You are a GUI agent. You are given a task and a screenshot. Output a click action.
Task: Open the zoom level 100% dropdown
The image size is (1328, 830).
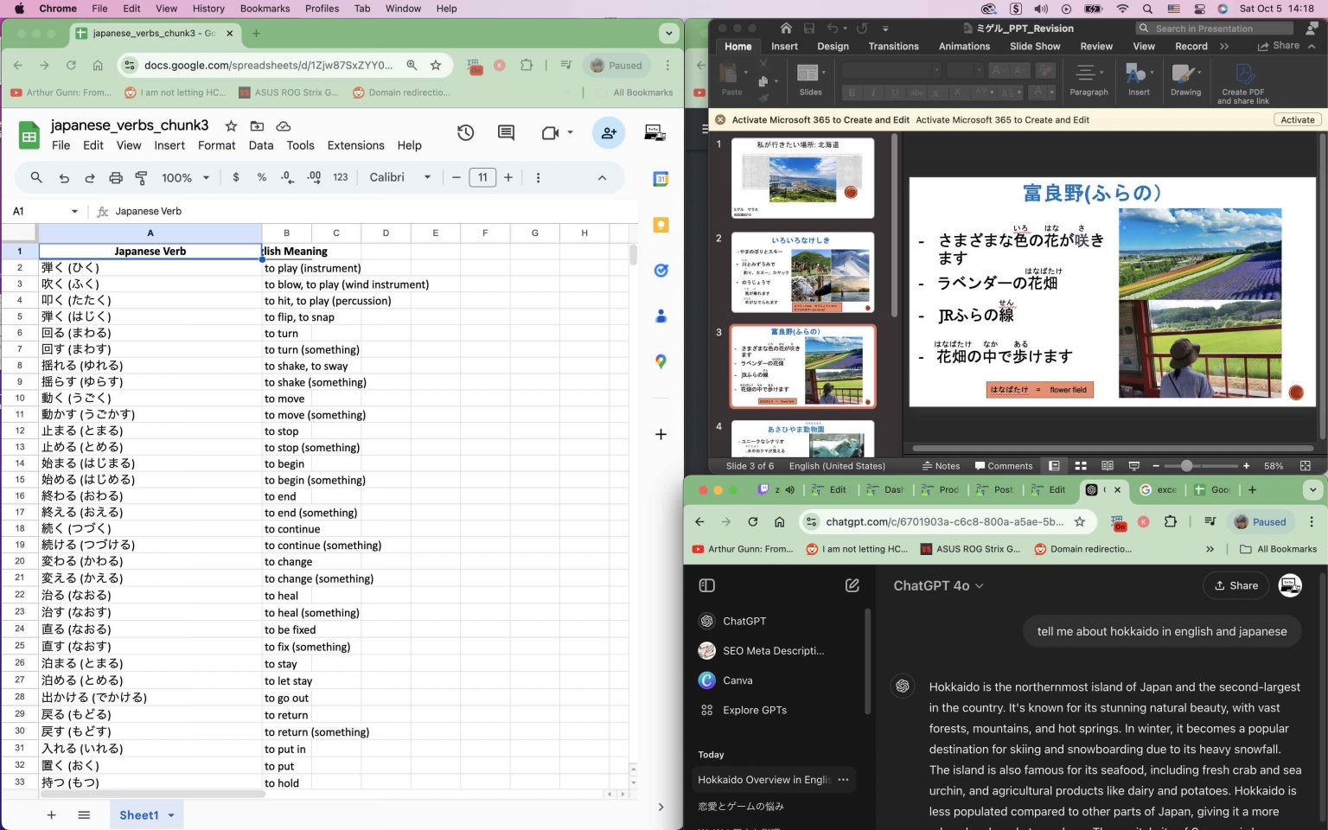coord(182,177)
